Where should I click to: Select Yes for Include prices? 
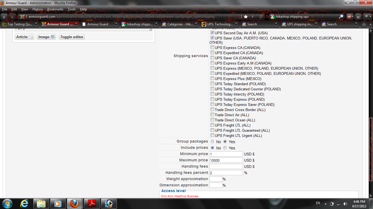click(225, 148)
